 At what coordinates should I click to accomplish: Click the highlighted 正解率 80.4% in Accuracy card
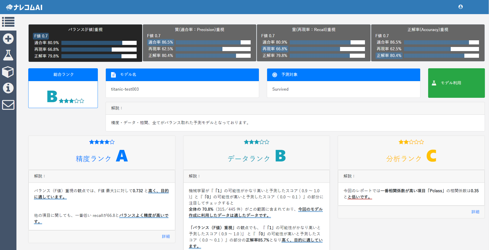coord(389,56)
